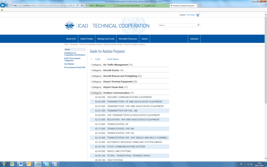
Task: Open the Procurement Portal FAQ link
Action: tap(74, 67)
